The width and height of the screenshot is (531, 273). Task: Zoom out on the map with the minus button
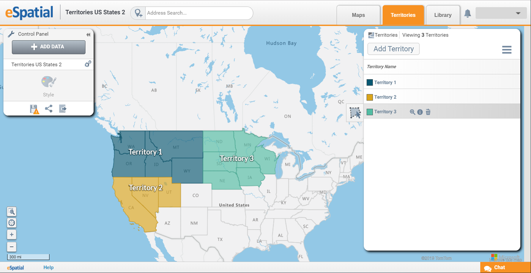tap(12, 246)
